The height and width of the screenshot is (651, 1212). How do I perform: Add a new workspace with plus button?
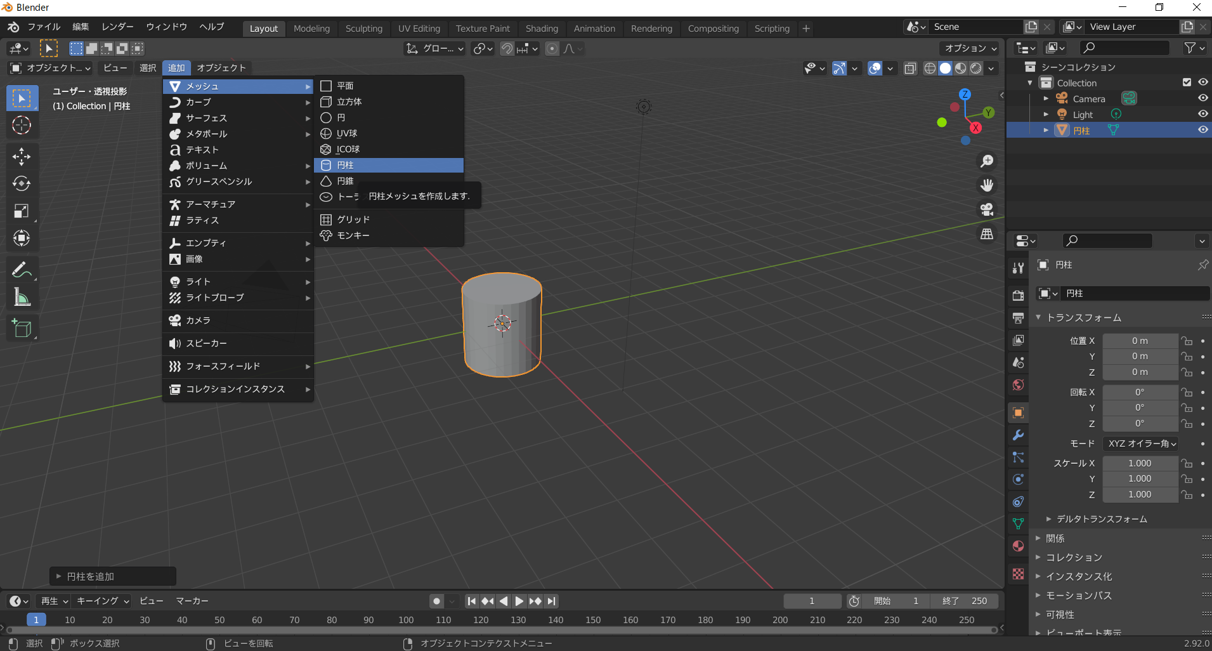(806, 29)
